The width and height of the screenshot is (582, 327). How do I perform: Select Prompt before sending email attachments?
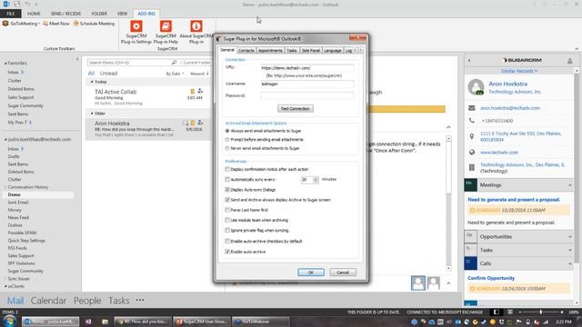[227, 140]
